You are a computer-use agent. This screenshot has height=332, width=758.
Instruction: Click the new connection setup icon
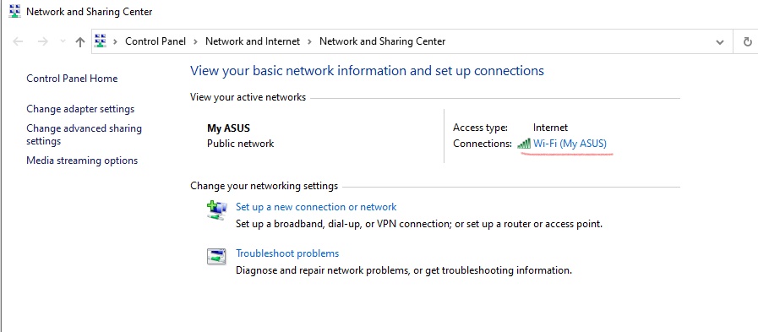[216, 210]
